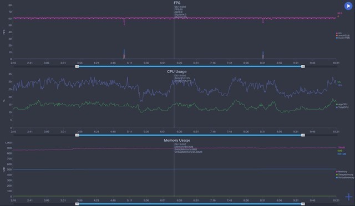Toggle the pink FPS legend entry
The height and width of the screenshot is (206, 355).
339,33
